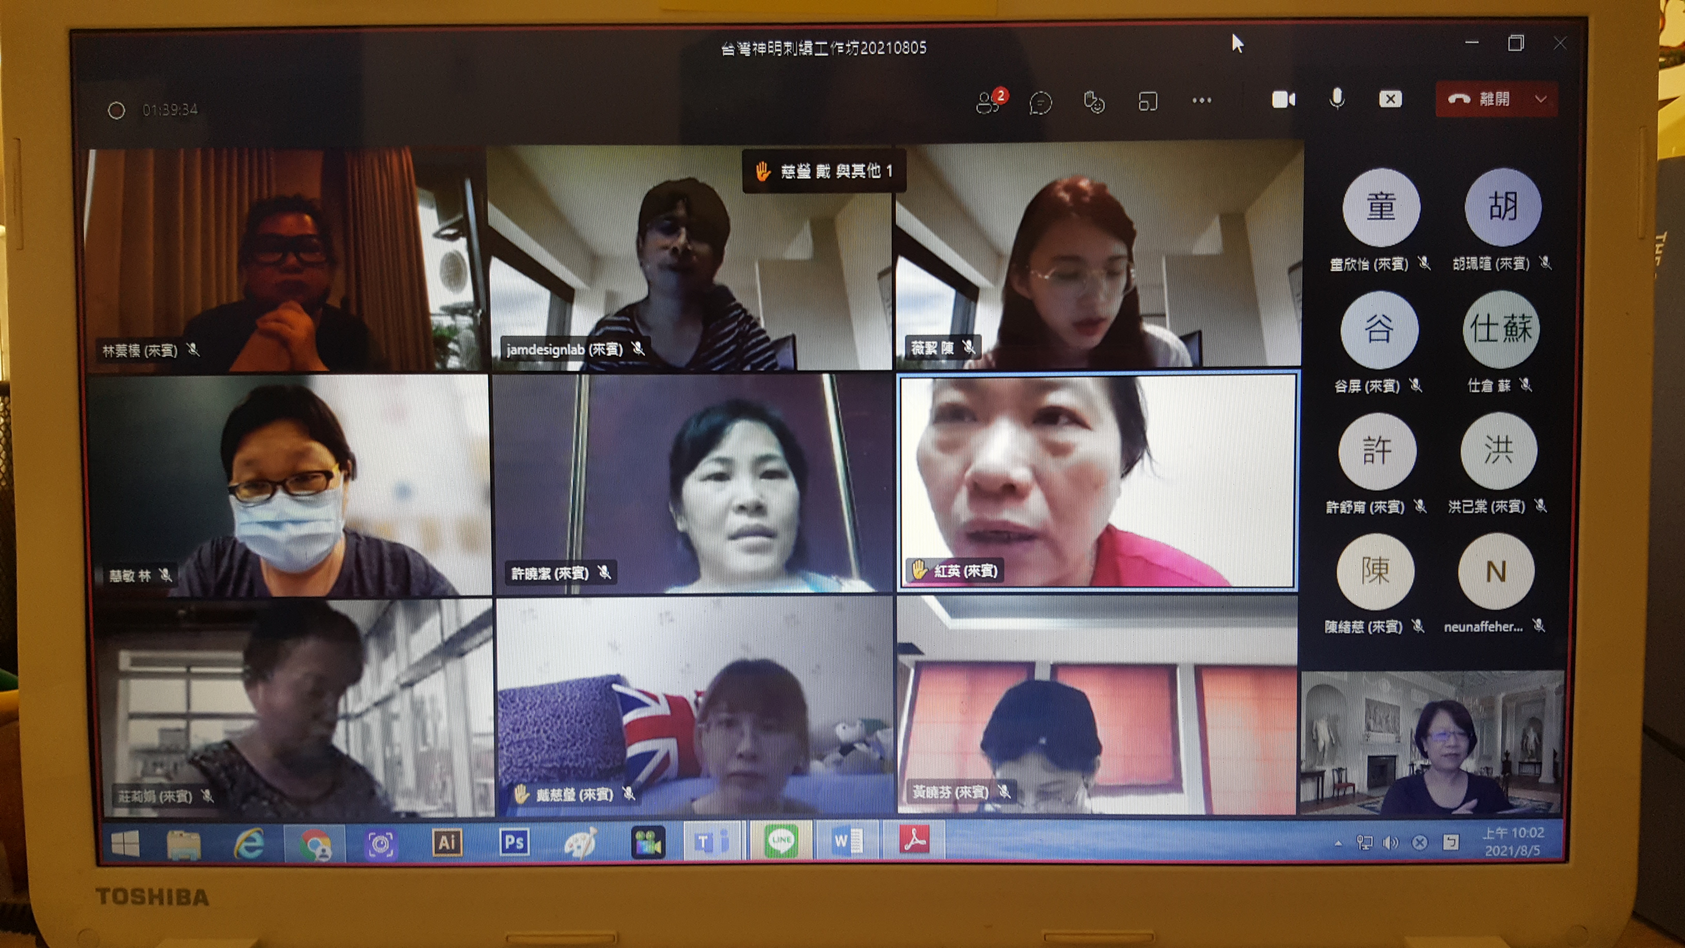Screen dimensions: 1685x948
Task: Expand the system tray hidden icons arrow
Action: coord(1338,844)
